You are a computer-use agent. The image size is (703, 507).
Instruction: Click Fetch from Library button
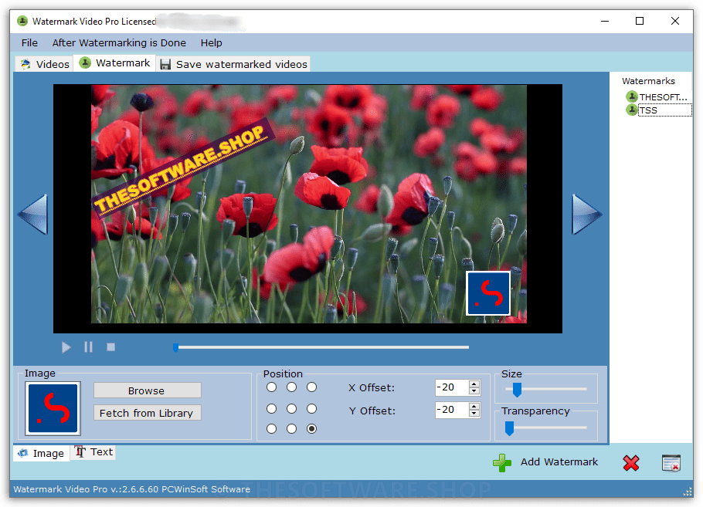point(147,413)
